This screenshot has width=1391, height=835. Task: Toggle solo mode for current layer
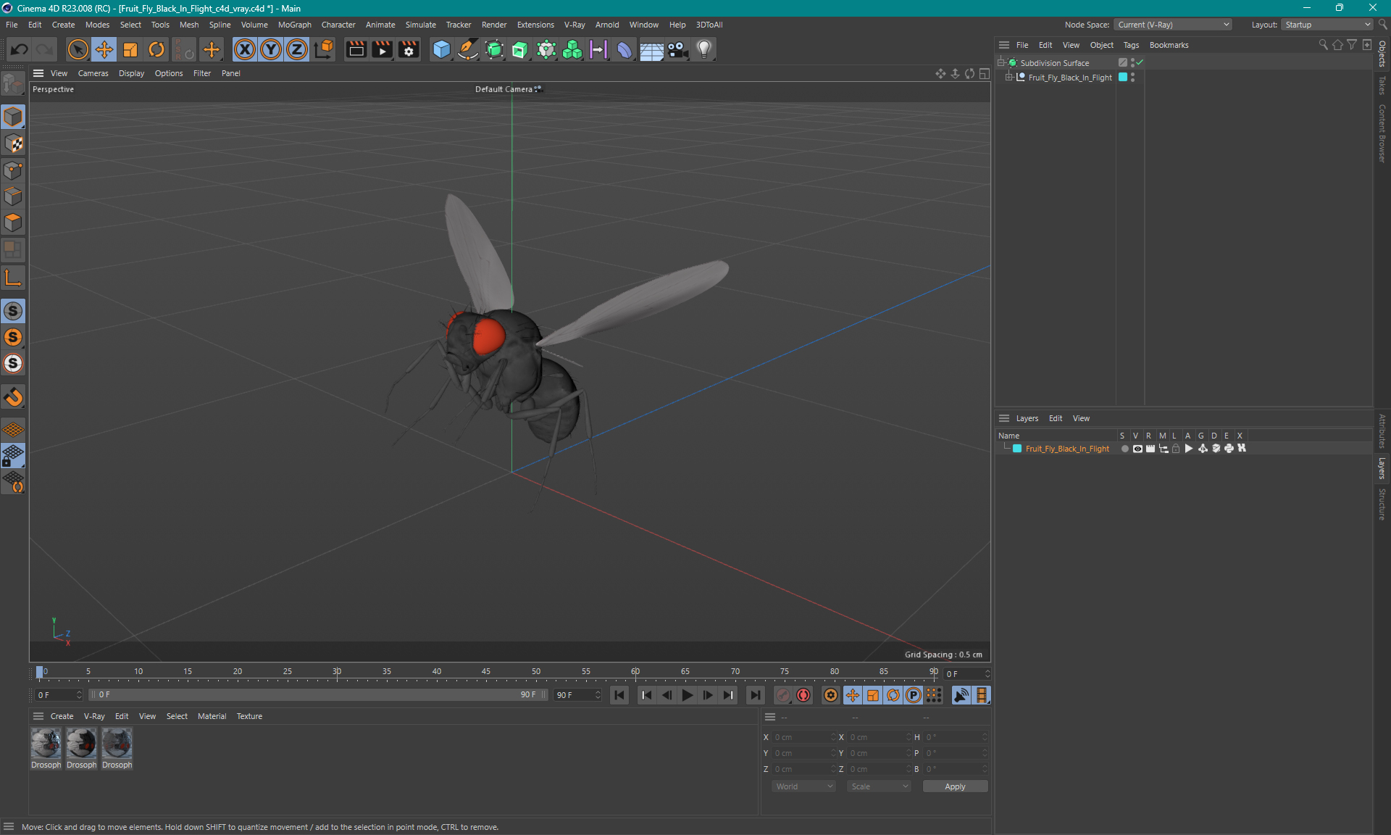[x=1121, y=449]
